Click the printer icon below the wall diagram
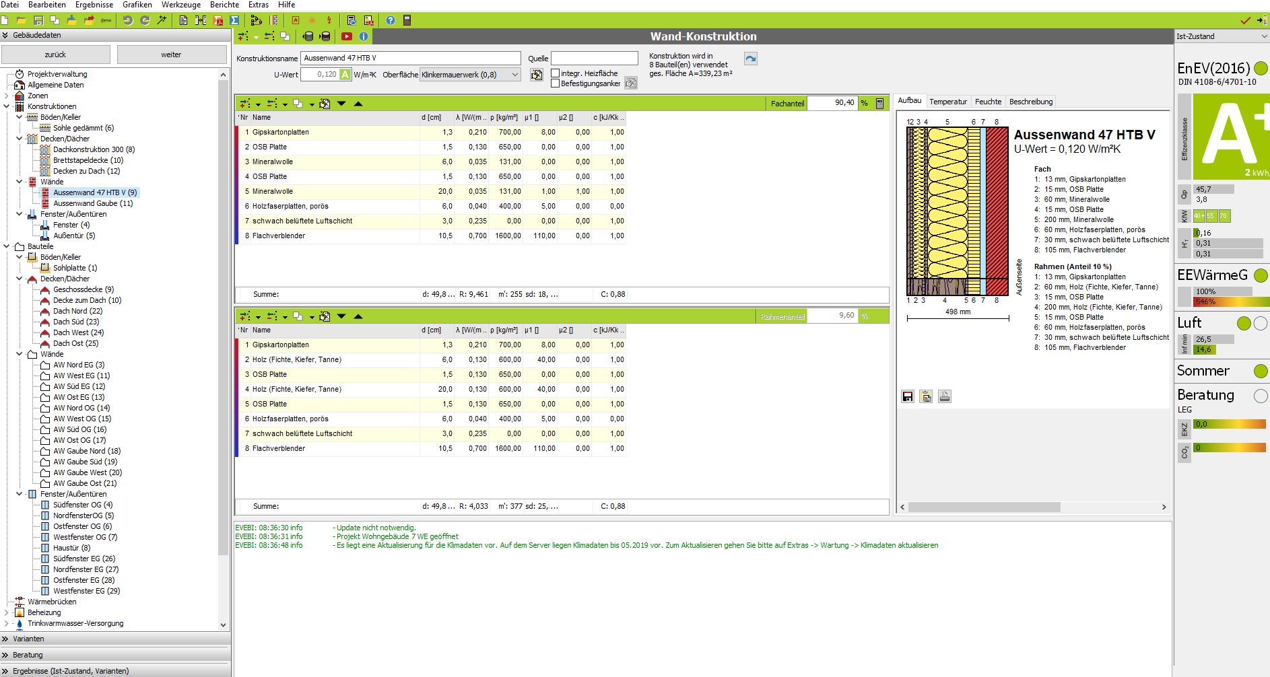 pos(945,396)
